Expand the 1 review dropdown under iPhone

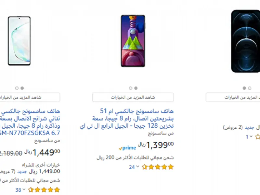(x=249, y=137)
